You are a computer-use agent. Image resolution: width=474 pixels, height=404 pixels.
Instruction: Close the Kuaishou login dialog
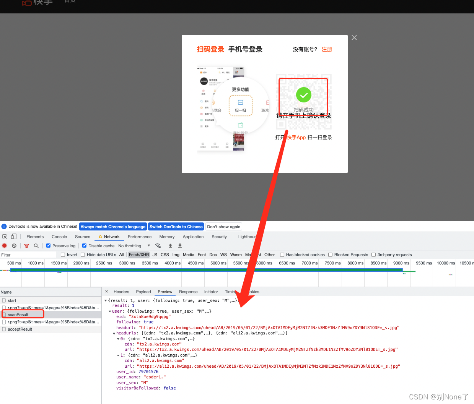coord(354,37)
